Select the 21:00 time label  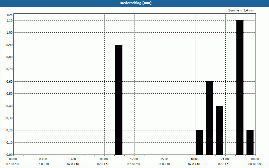[x=225, y=159]
